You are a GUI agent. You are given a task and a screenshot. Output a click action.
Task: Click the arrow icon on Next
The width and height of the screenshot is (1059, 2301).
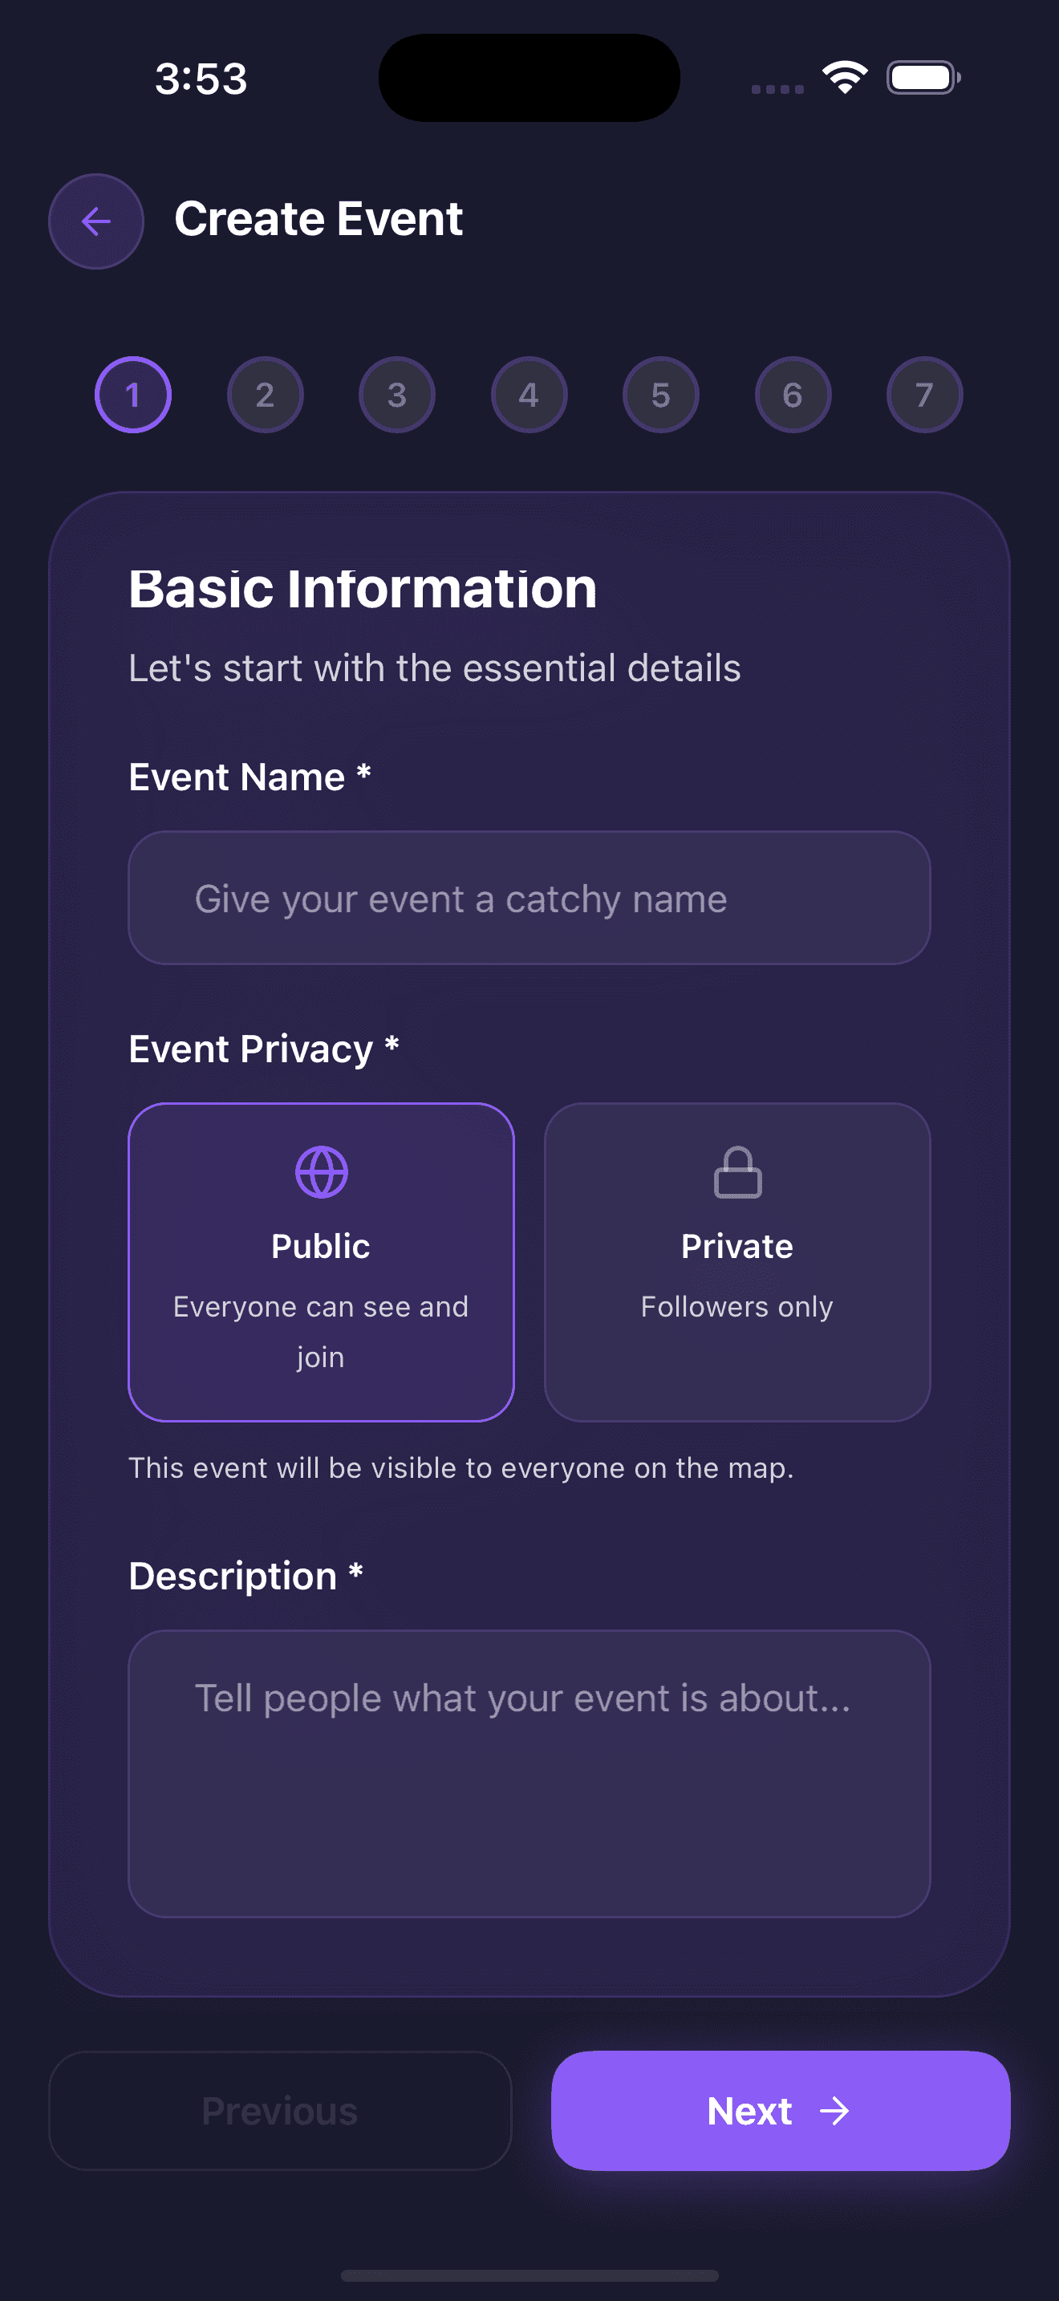pos(835,2112)
